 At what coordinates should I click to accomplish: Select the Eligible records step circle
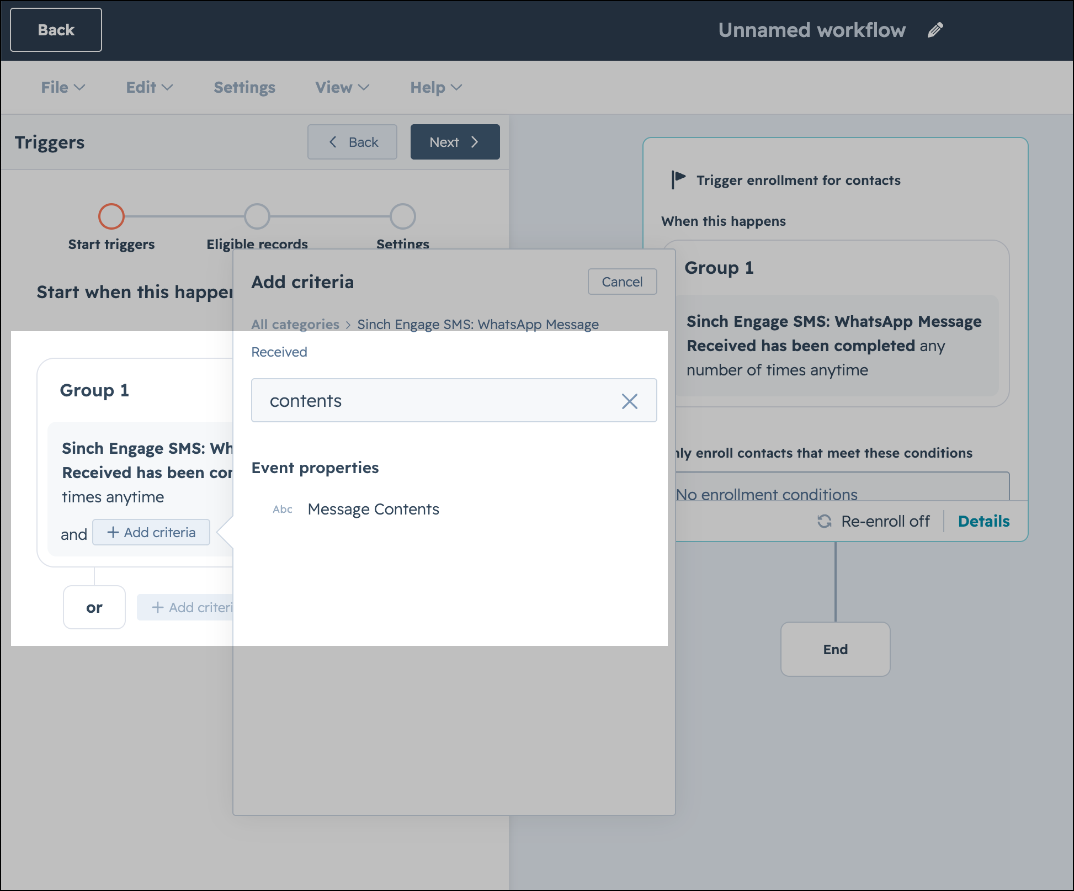(x=257, y=216)
